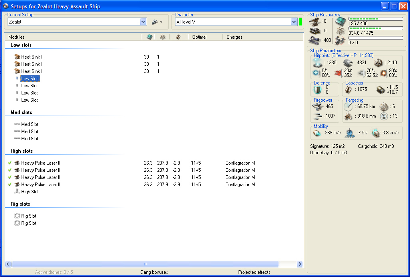
Task: Click the explosive resistance icon showing 90%
Action: (x=383, y=74)
